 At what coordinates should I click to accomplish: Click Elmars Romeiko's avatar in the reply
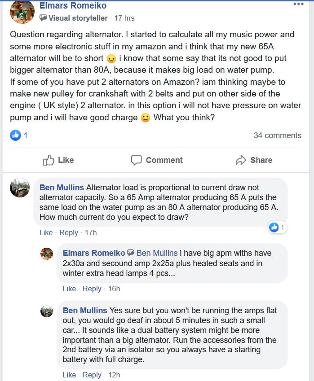pos(47,254)
